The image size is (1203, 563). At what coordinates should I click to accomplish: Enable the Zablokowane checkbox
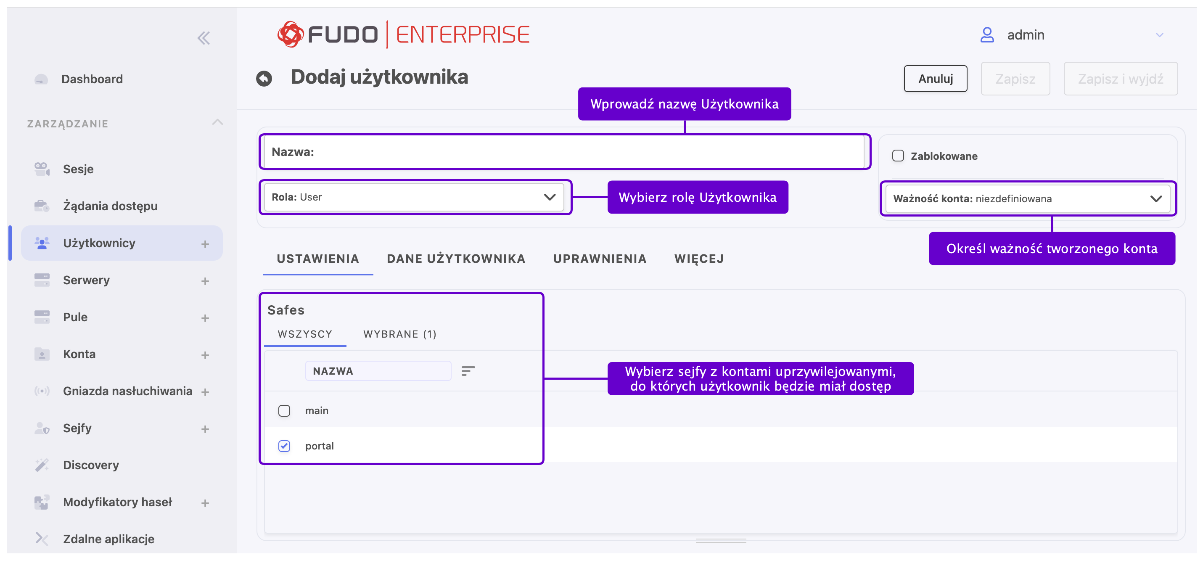pyautogui.click(x=898, y=156)
